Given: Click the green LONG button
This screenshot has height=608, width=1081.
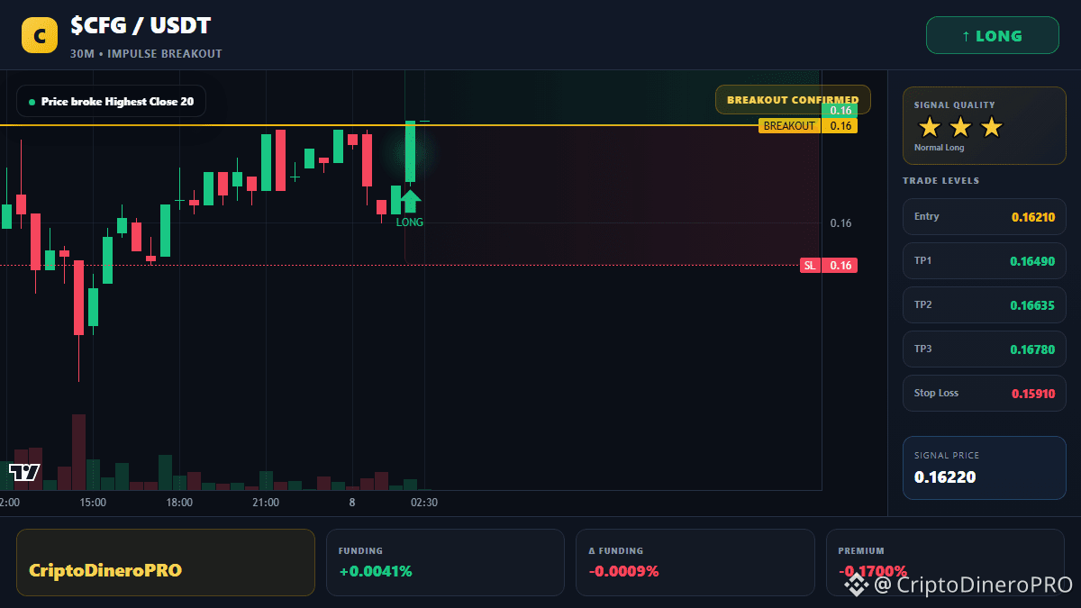Looking at the screenshot, I should pyautogui.click(x=992, y=36).
